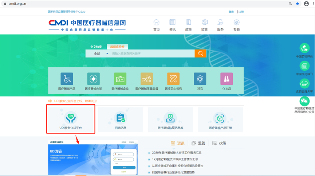The width and height of the screenshot is (315, 176).
Task: Switch to the 全文检索 search tab
Action: tap(96, 47)
